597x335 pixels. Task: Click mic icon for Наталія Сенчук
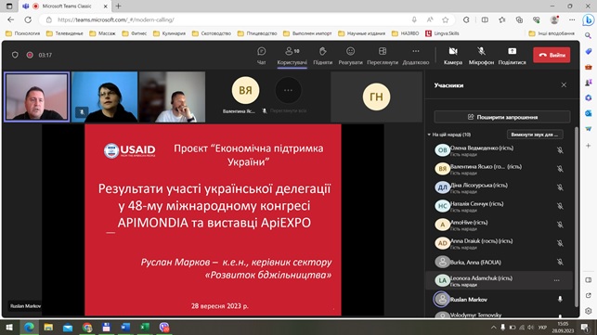coord(560,206)
